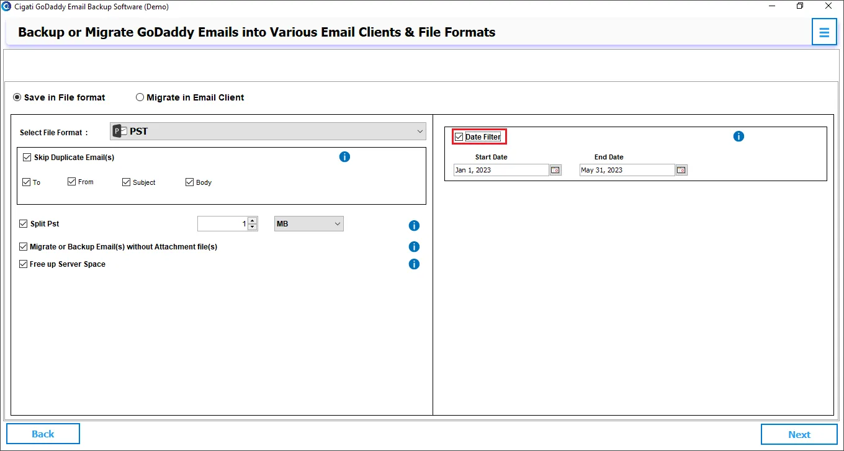
Task: Toggle Free up Server Space checkbox
Action: [24, 264]
